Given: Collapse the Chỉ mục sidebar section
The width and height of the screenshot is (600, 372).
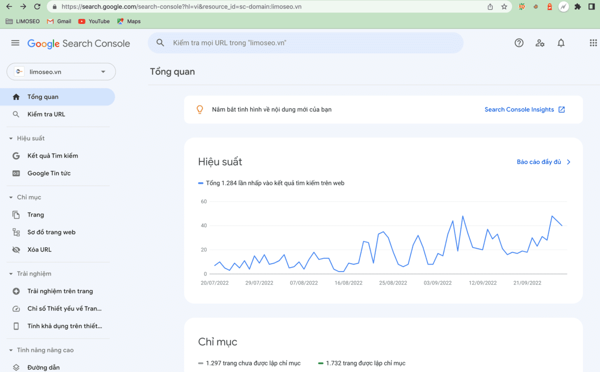Looking at the screenshot, I should pos(11,197).
